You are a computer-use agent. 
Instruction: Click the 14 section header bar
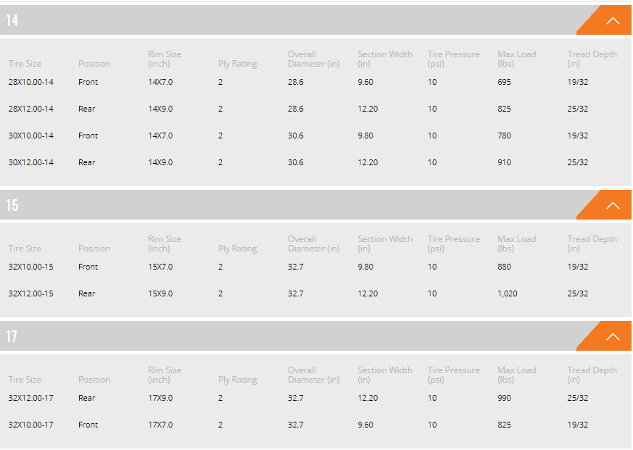[290, 20]
